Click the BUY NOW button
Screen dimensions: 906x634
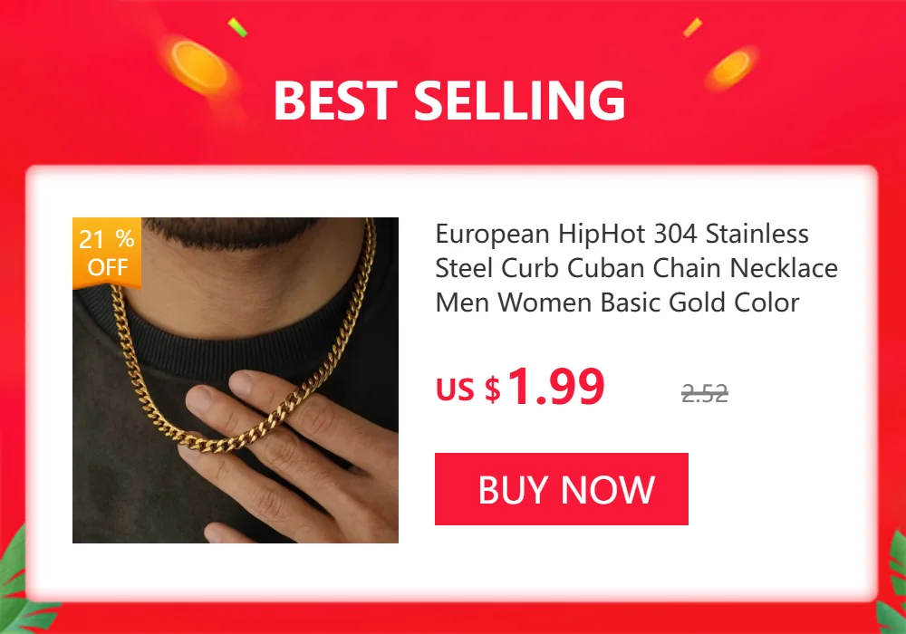click(561, 489)
